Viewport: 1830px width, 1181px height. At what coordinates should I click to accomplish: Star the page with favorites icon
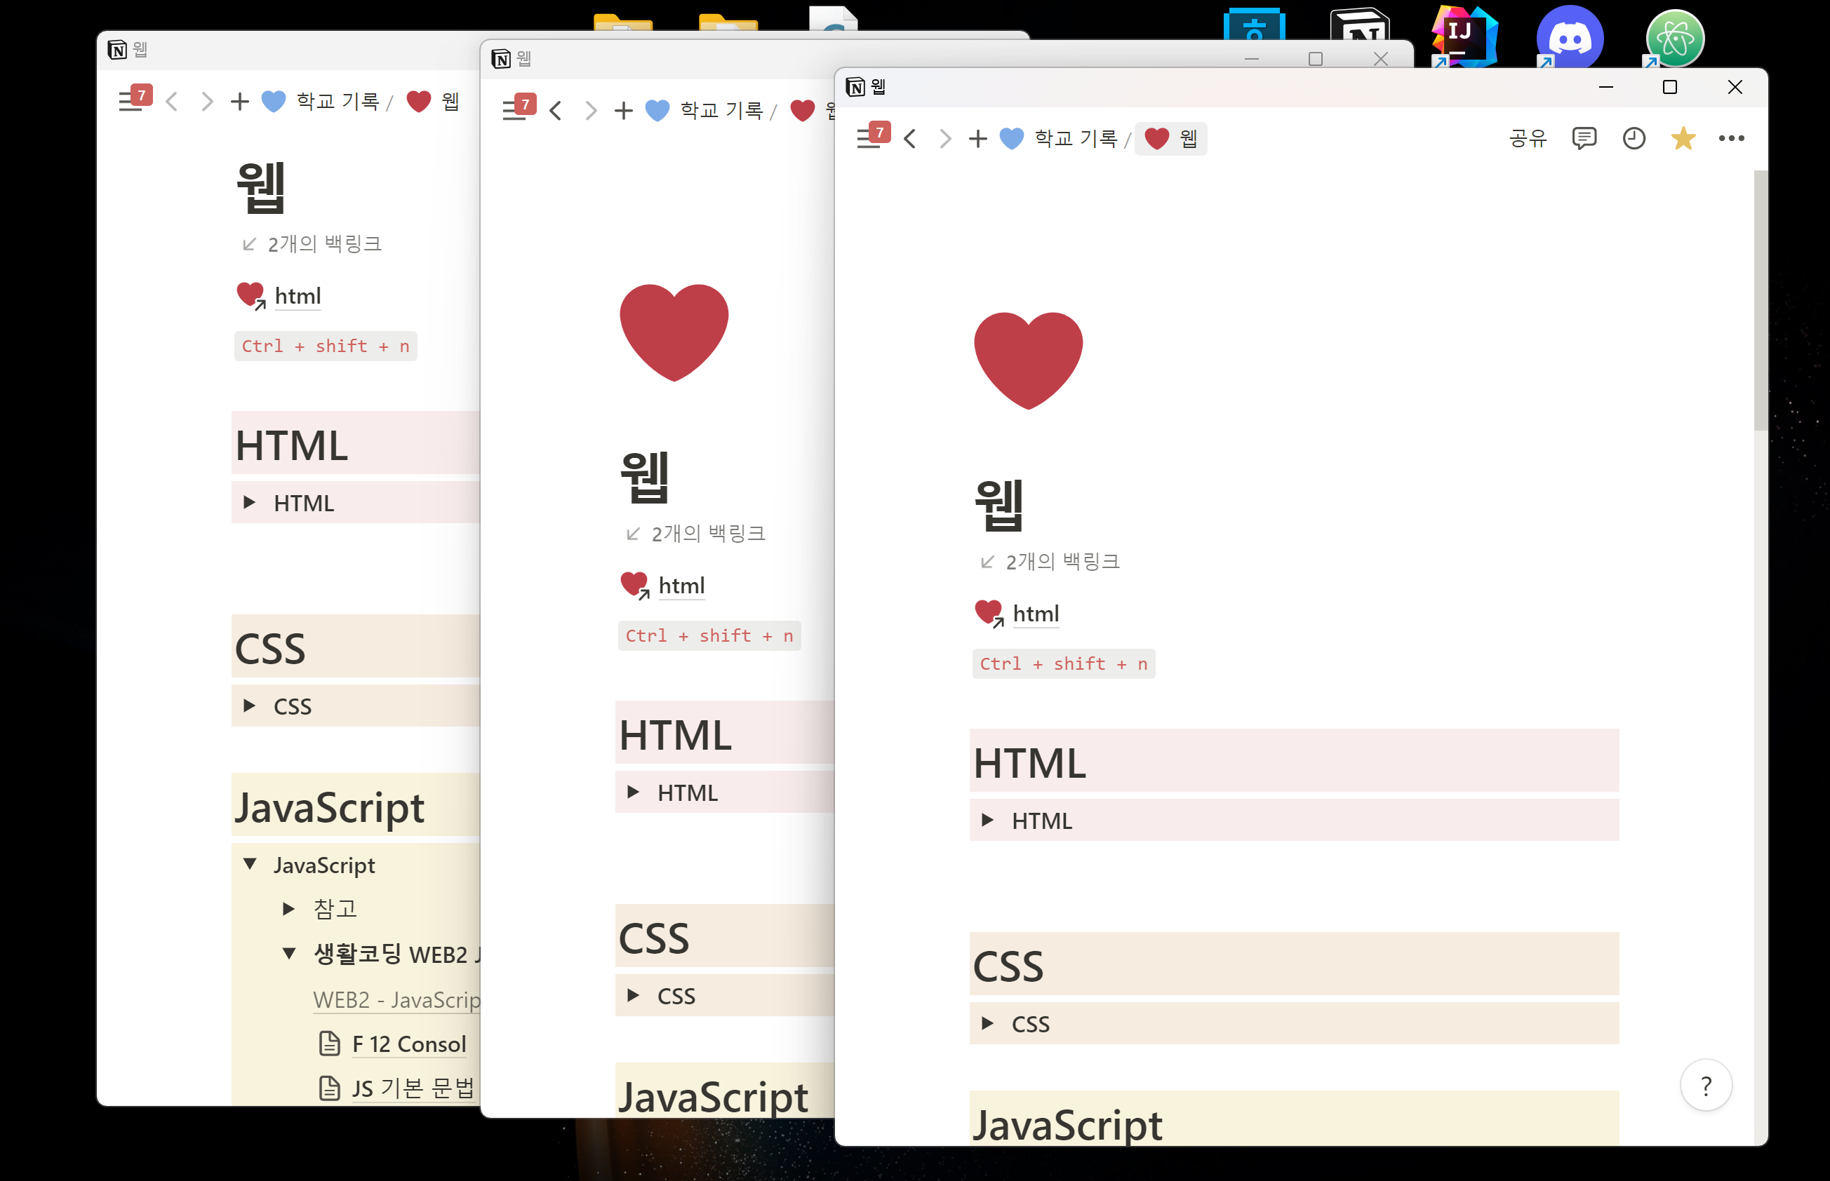(x=1682, y=139)
